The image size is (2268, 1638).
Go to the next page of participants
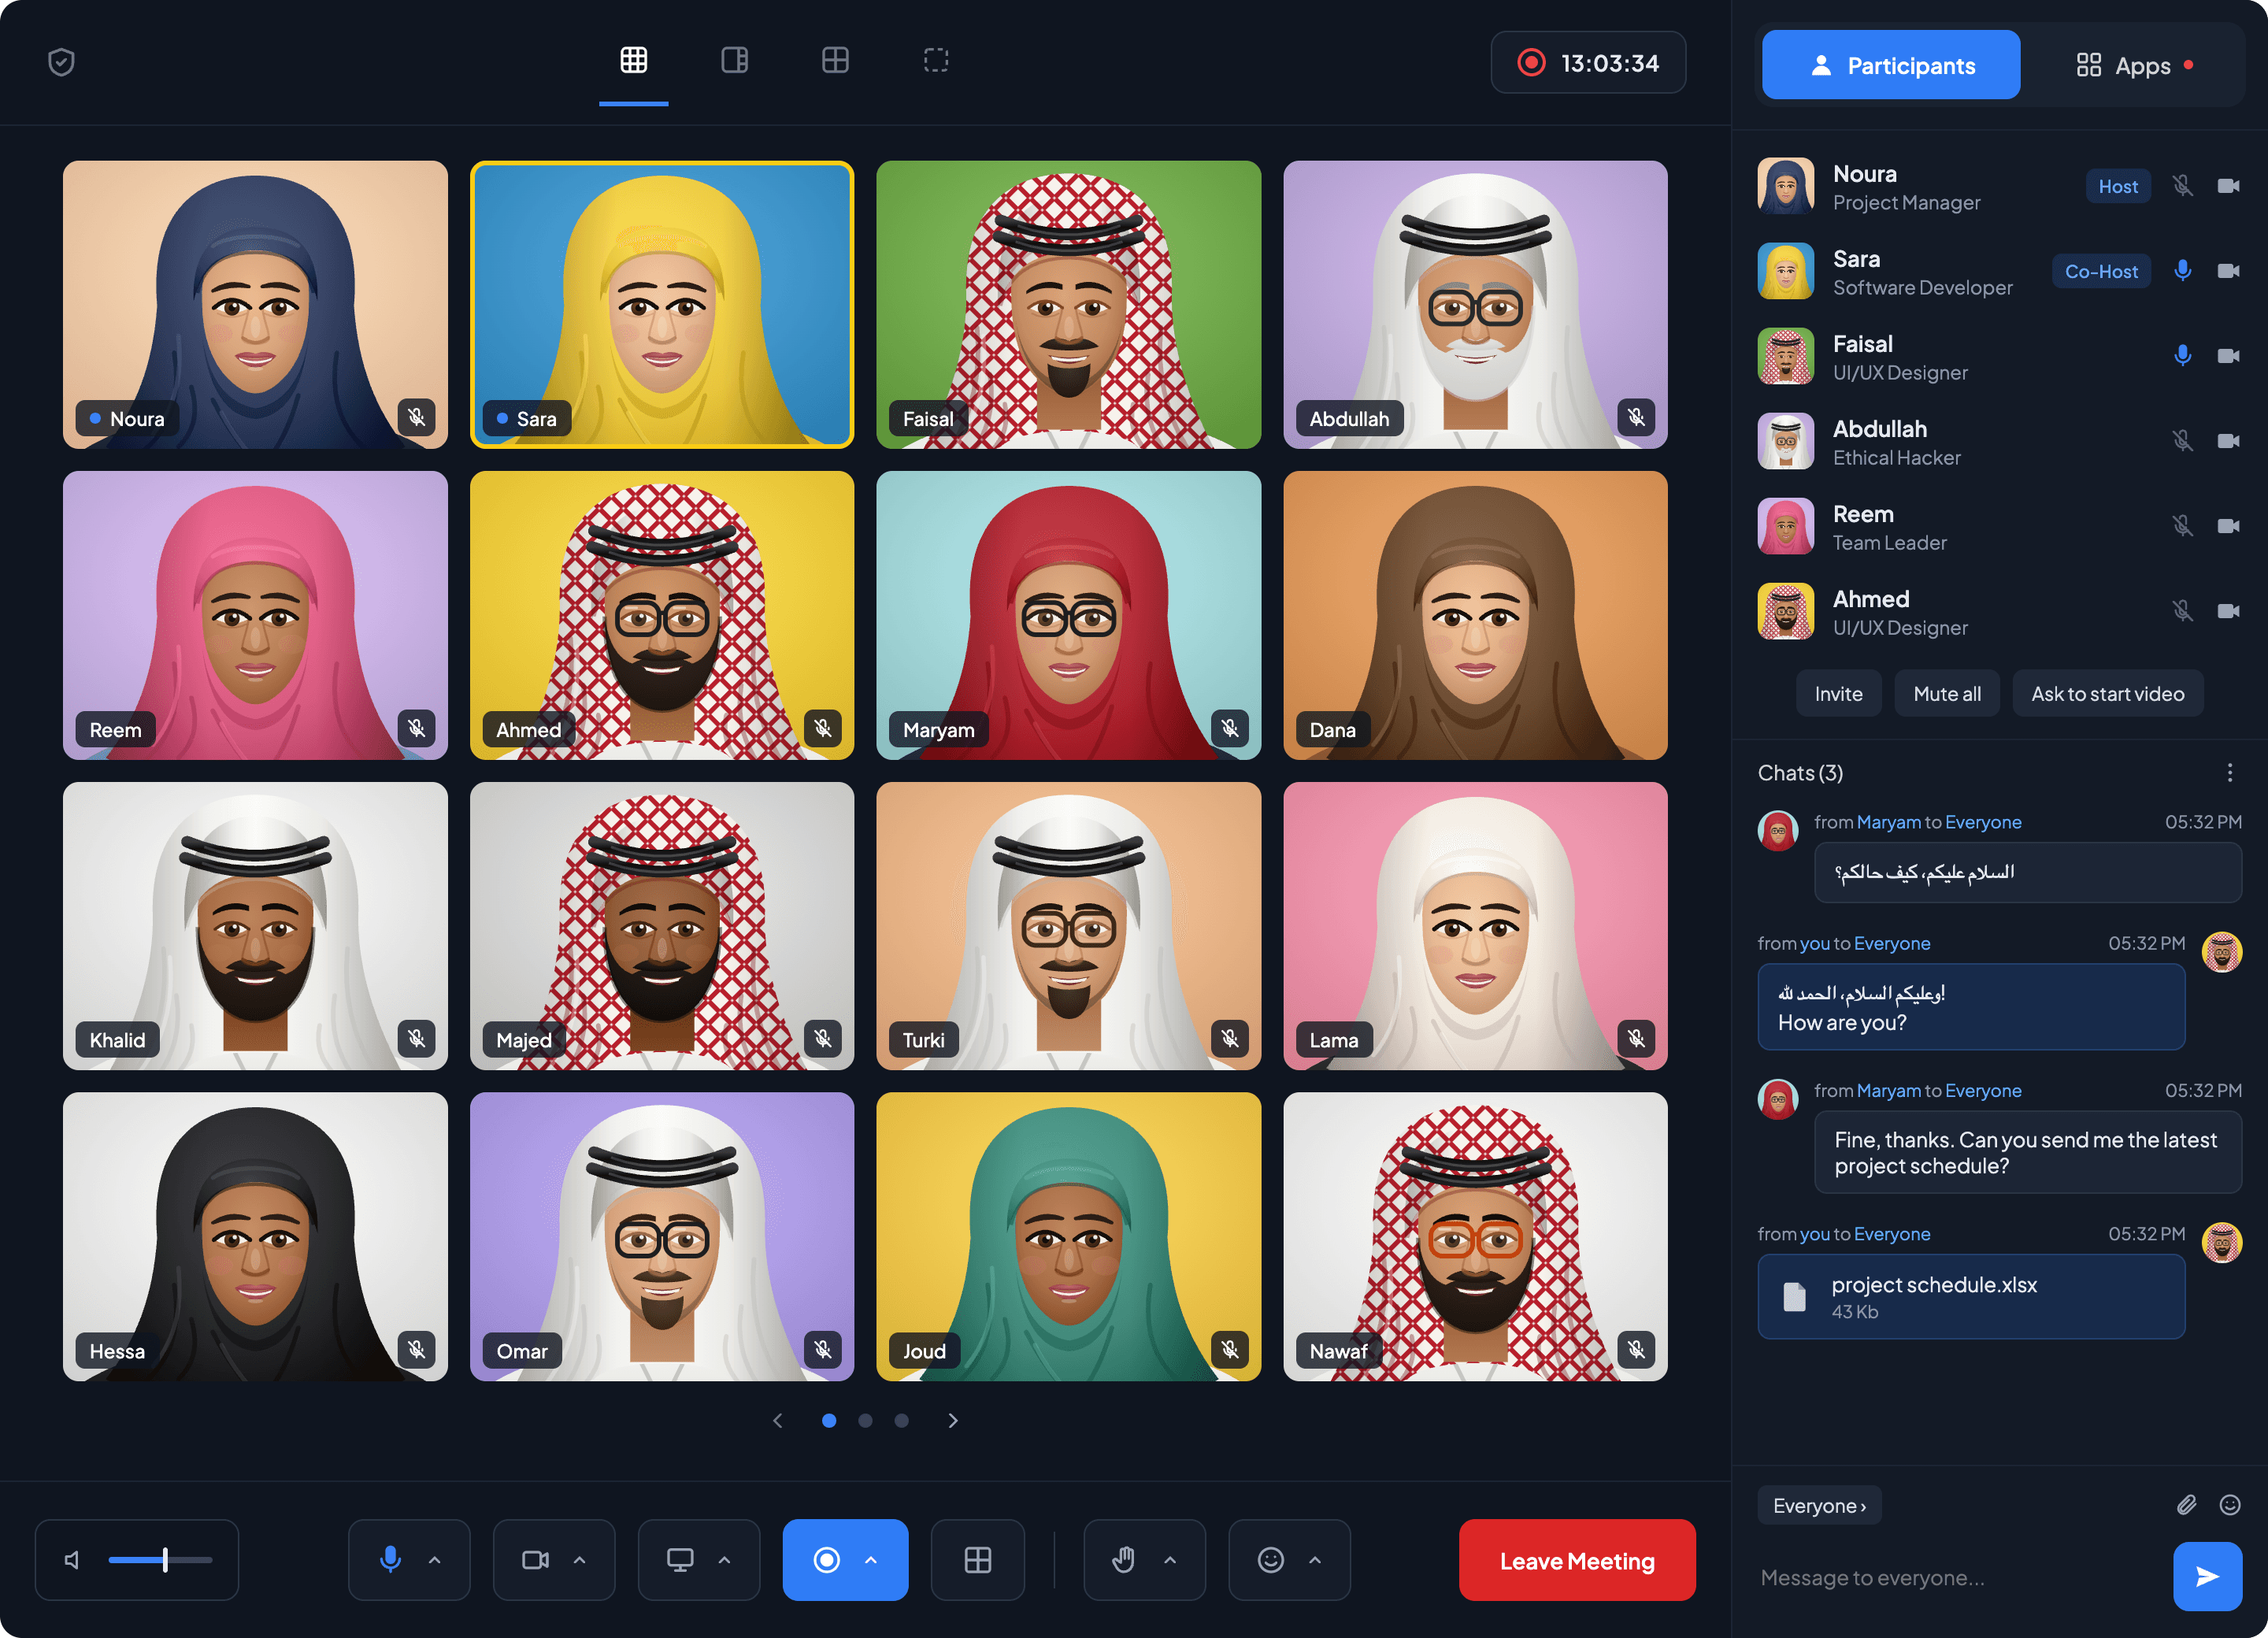point(953,1420)
